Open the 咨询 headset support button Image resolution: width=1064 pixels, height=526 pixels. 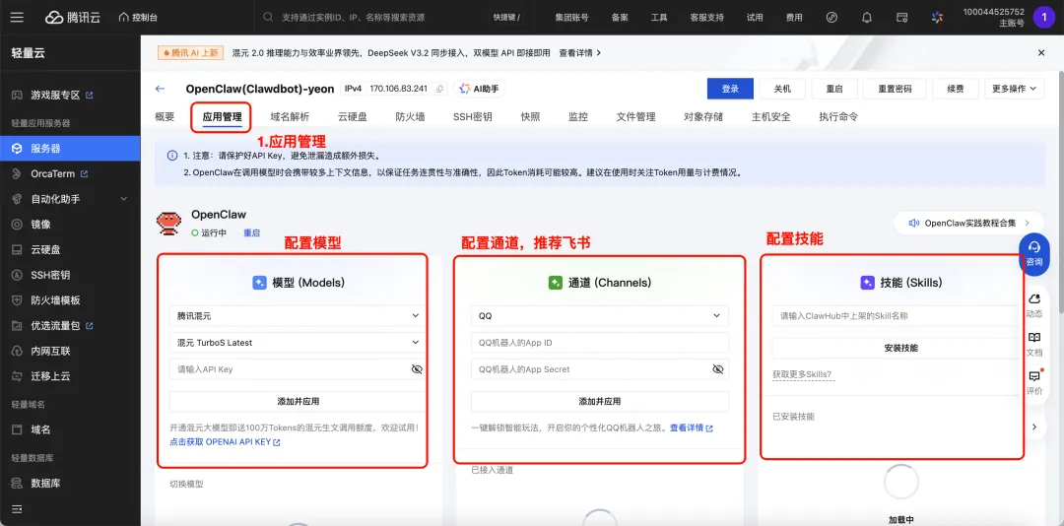coord(1034,254)
